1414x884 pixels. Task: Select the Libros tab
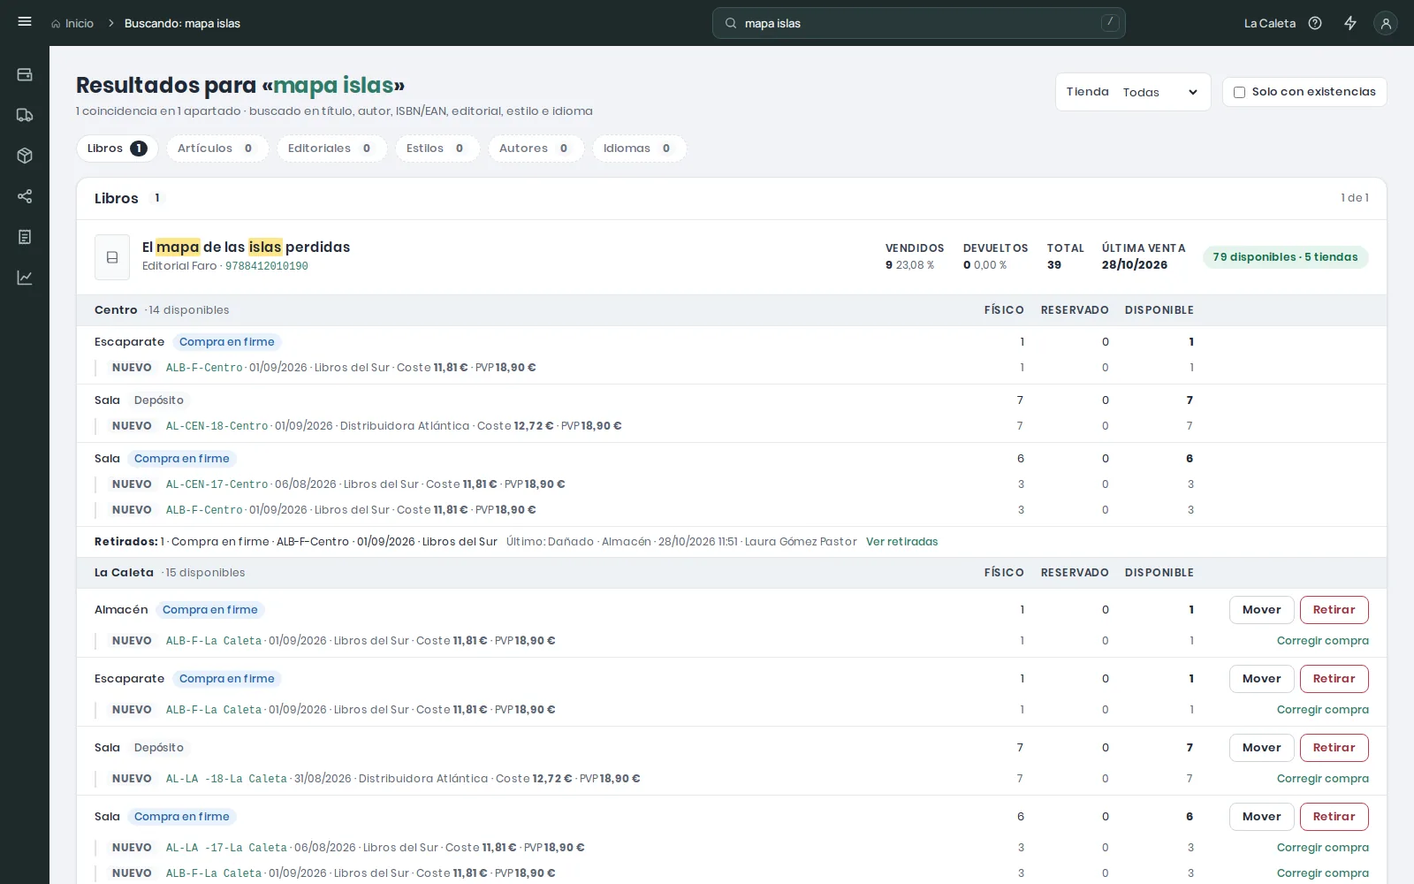[x=118, y=149]
